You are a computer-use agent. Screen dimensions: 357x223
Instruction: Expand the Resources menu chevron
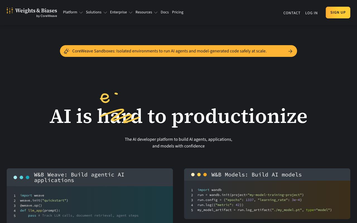[x=156, y=13]
